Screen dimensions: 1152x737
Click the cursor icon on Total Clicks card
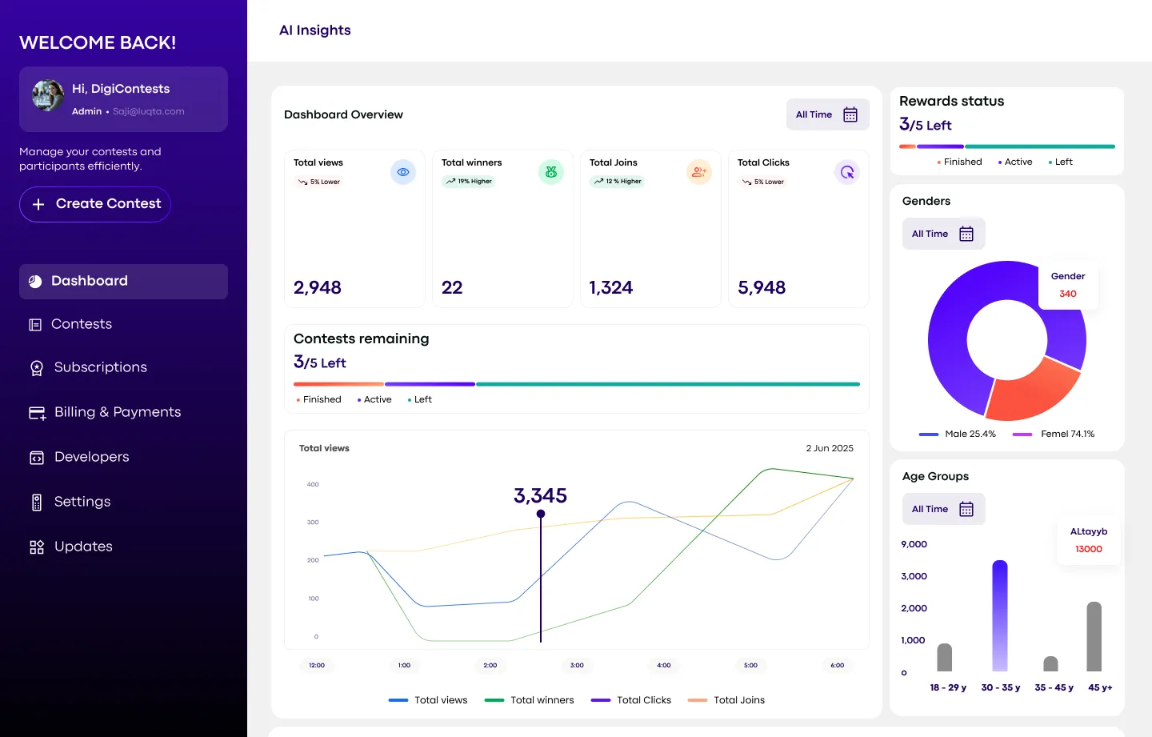point(846,172)
